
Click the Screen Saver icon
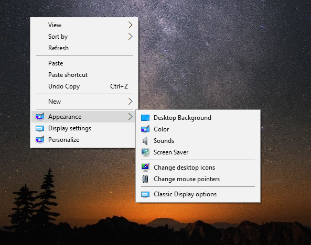145,152
